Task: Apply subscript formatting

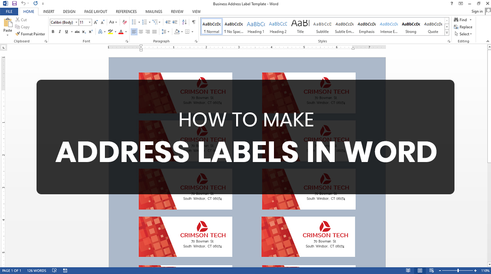Action: 84,31
